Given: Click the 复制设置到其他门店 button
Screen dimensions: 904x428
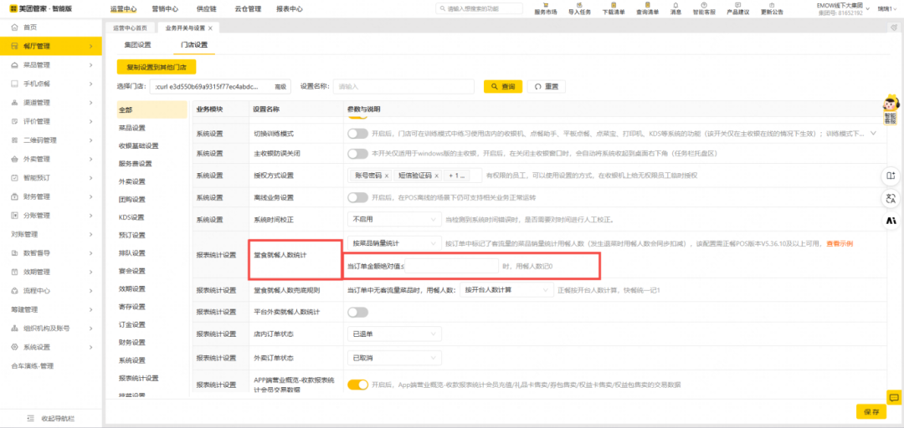Looking at the screenshot, I should point(157,67).
